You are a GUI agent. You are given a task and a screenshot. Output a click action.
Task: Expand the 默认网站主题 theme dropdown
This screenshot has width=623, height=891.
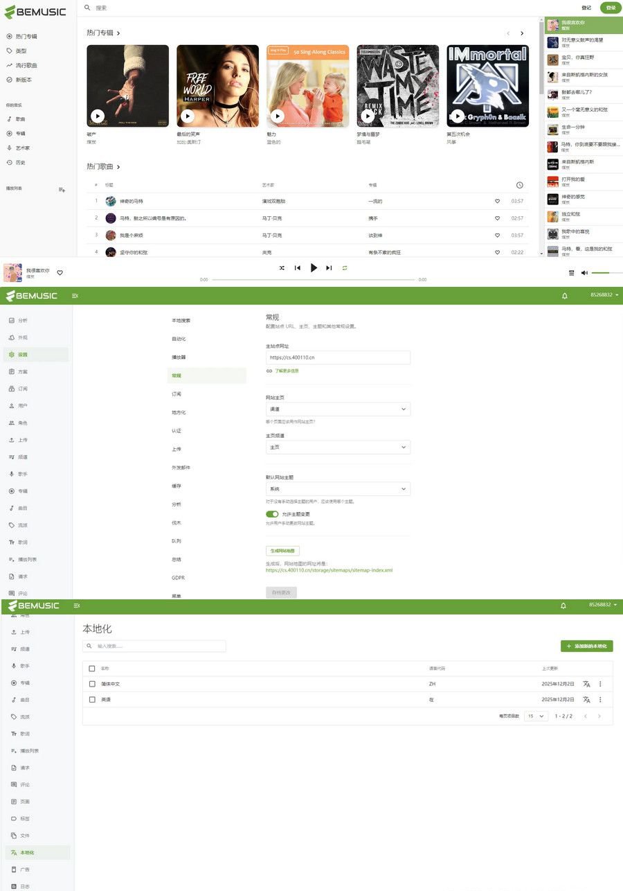coord(338,488)
